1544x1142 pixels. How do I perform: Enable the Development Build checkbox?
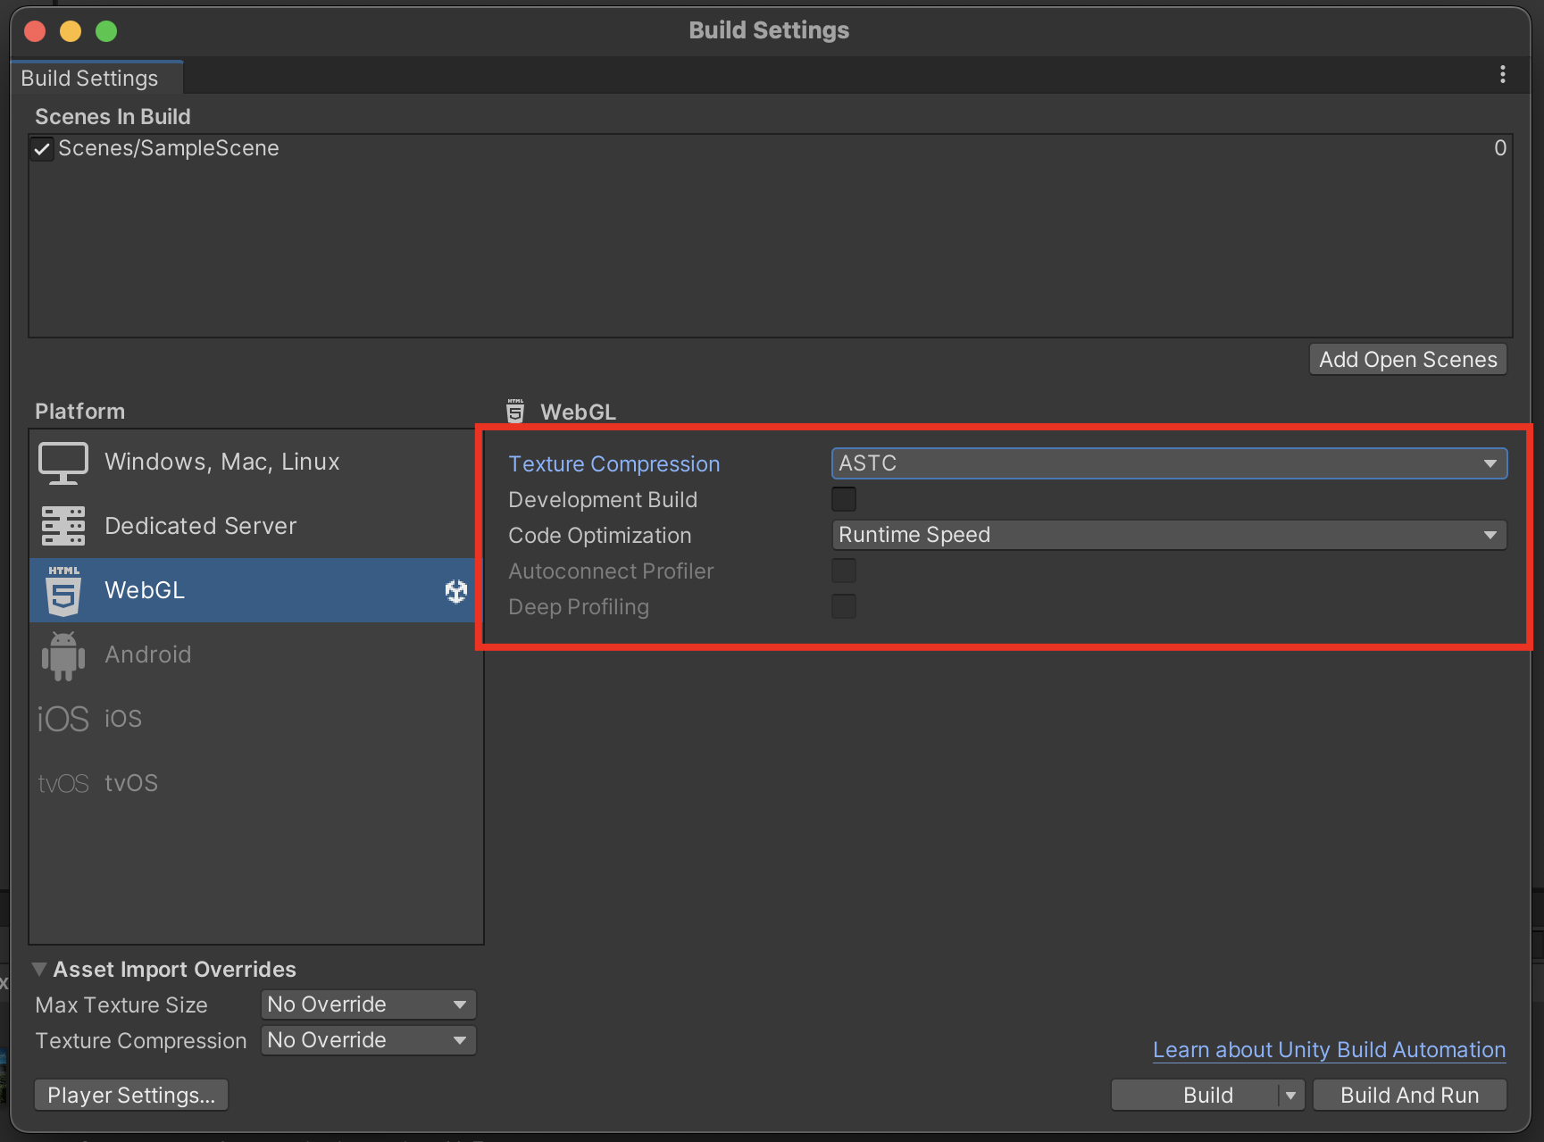click(x=843, y=499)
